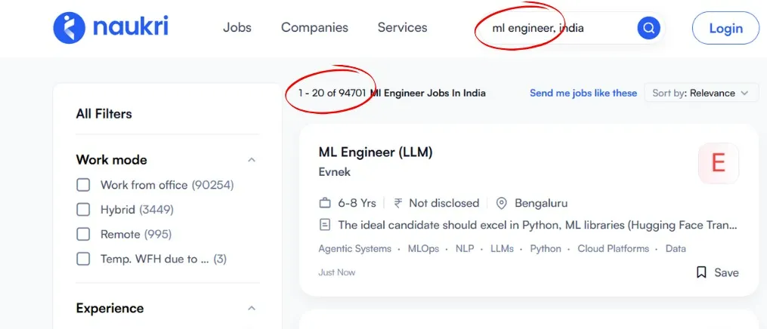
Task: Click the rupee salary icon
Action: [x=398, y=203]
